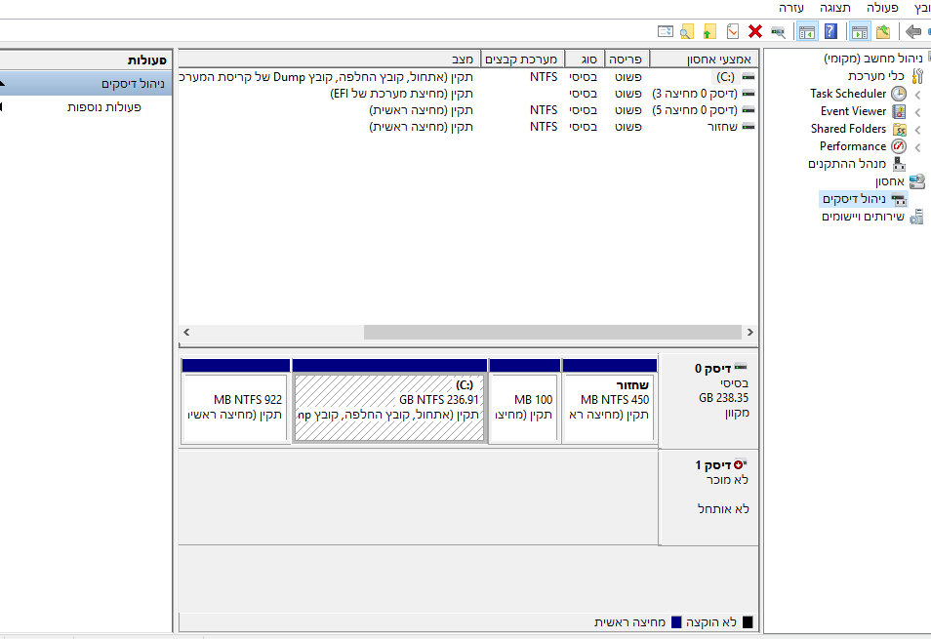This screenshot has width=931, height=639.
Task: Open the פעולה menu
Action: pyautogui.click(x=882, y=8)
